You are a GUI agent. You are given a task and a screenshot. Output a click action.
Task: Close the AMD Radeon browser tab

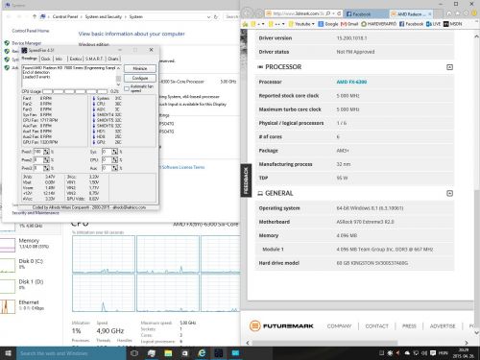tap(430, 13)
